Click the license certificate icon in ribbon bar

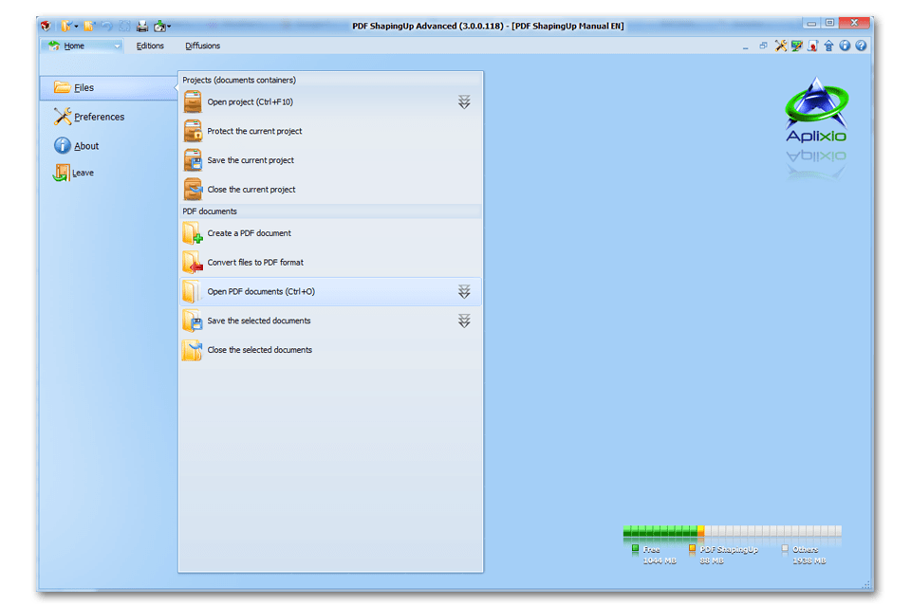pyautogui.click(x=813, y=46)
